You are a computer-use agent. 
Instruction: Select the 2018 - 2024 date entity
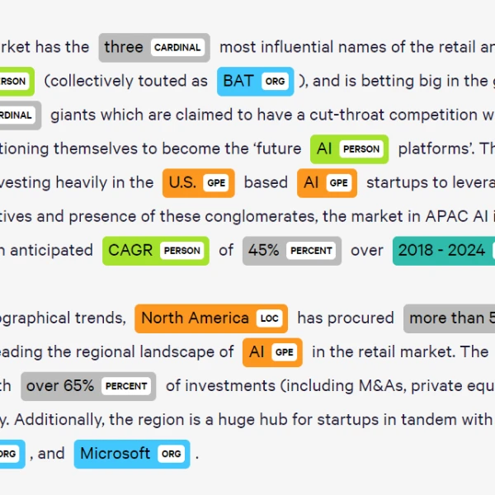444,251
